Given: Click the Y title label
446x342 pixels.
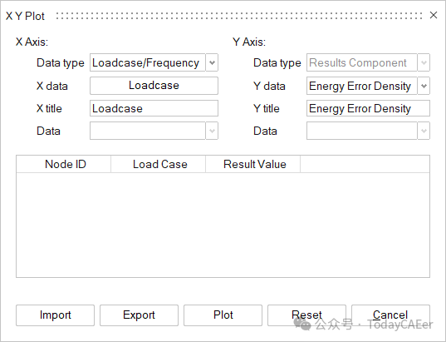Looking at the screenshot, I should pos(267,108).
